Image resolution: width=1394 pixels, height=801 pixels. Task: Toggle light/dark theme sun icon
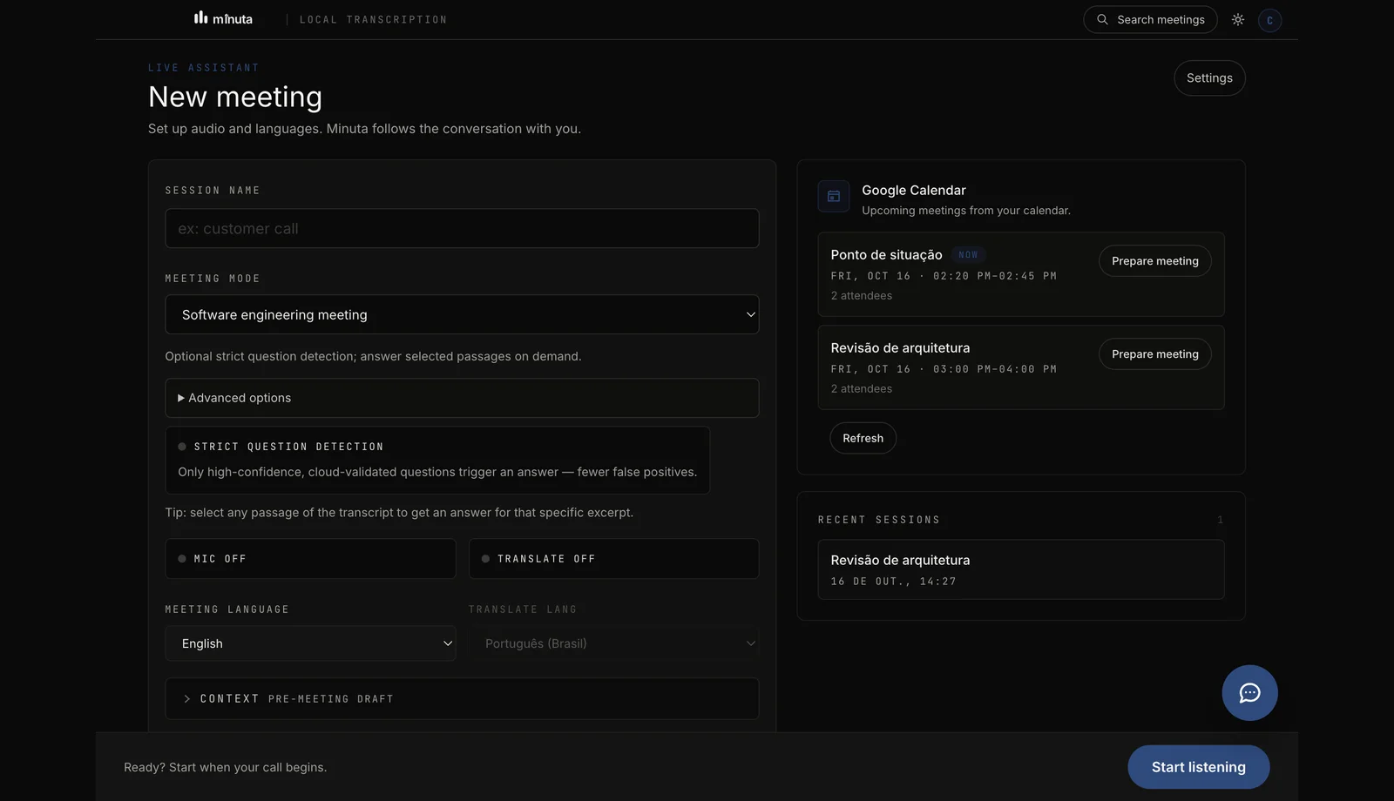[1238, 19]
